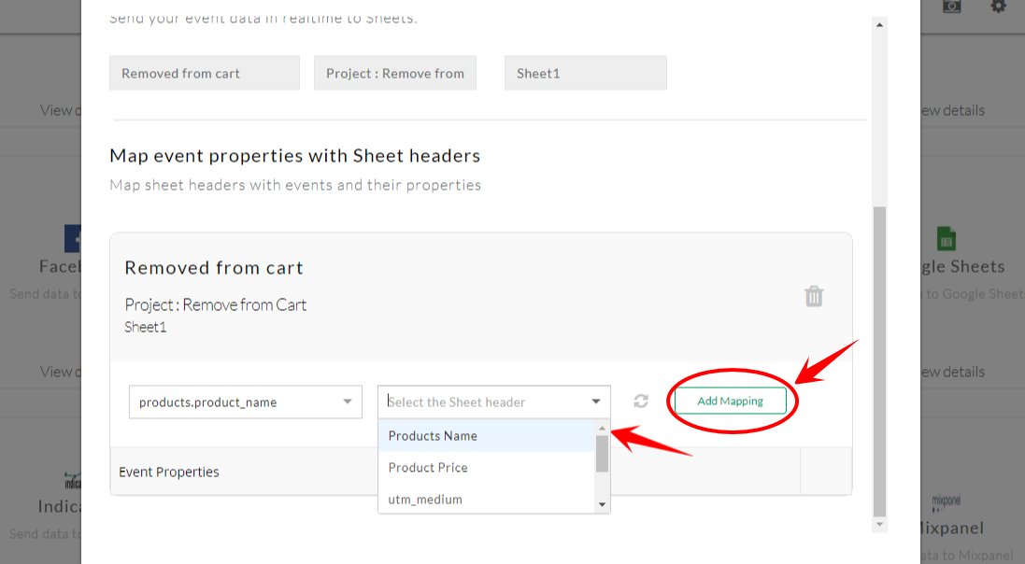Click the Google Sheets icon in background
Image resolution: width=1025 pixels, height=564 pixels.
pyautogui.click(x=946, y=238)
